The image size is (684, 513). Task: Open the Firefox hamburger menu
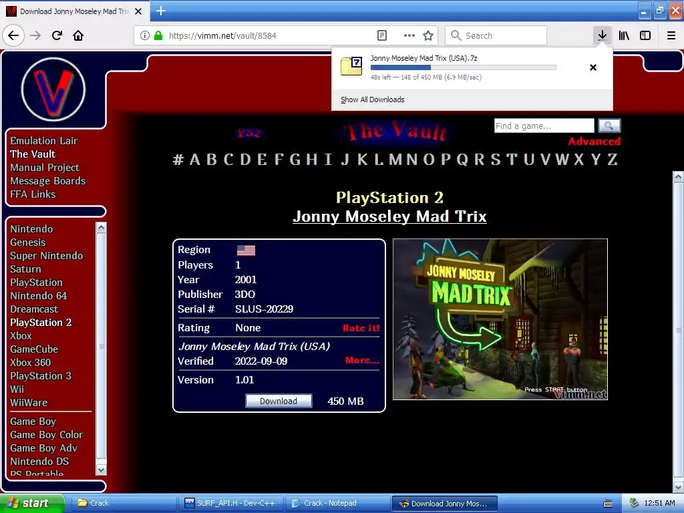click(671, 36)
